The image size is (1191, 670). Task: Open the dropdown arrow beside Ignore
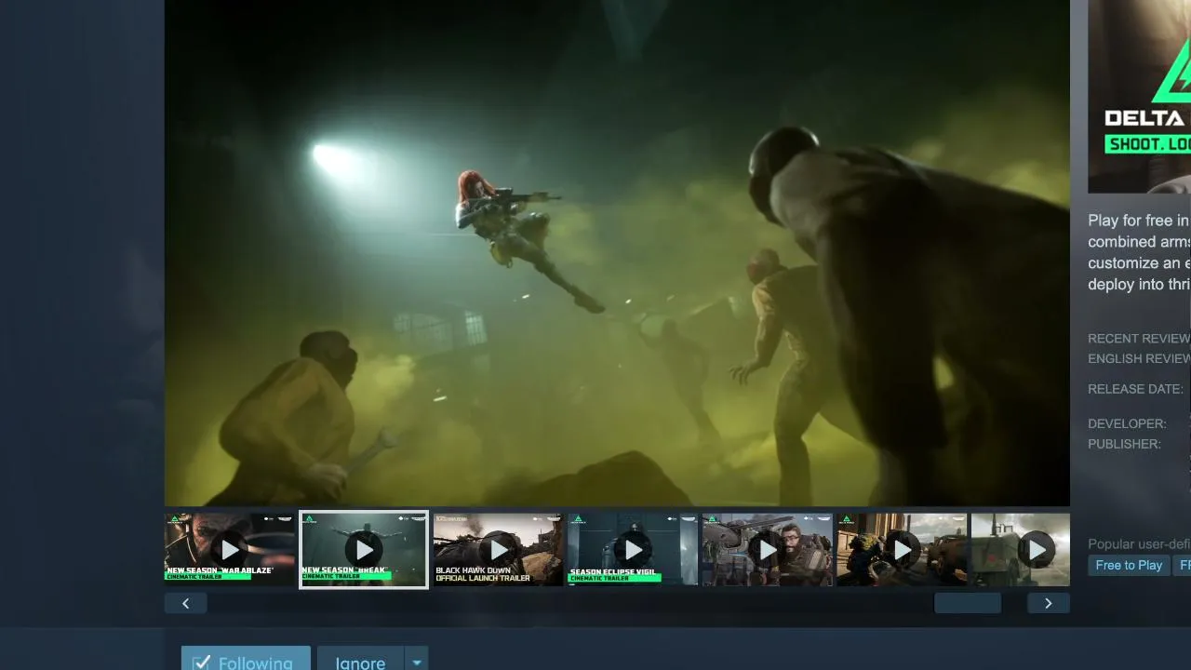point(417,659)
